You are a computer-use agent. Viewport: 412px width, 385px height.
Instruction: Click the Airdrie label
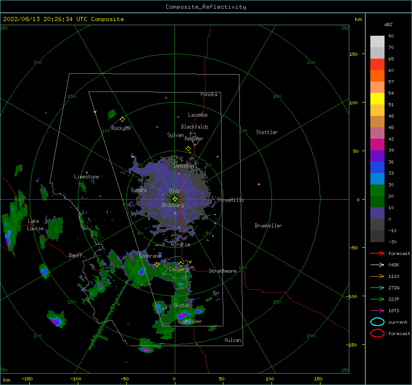180,244
